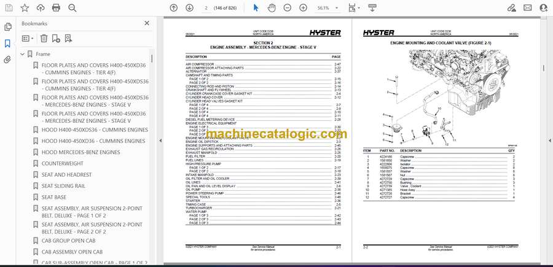
Task: Collapse left panel with arrow handle
Action: tap(160, 141)
